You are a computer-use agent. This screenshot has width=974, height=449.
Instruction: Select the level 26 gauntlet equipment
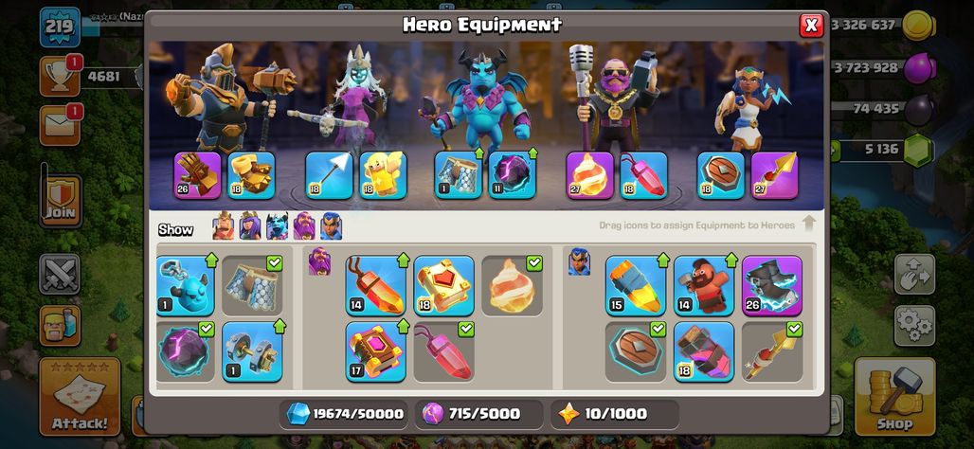(197, 176)
